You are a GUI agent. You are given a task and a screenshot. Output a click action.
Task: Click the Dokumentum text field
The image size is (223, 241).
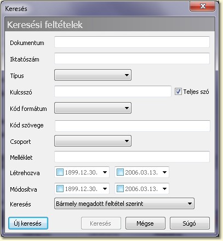[x=132, y=42]
